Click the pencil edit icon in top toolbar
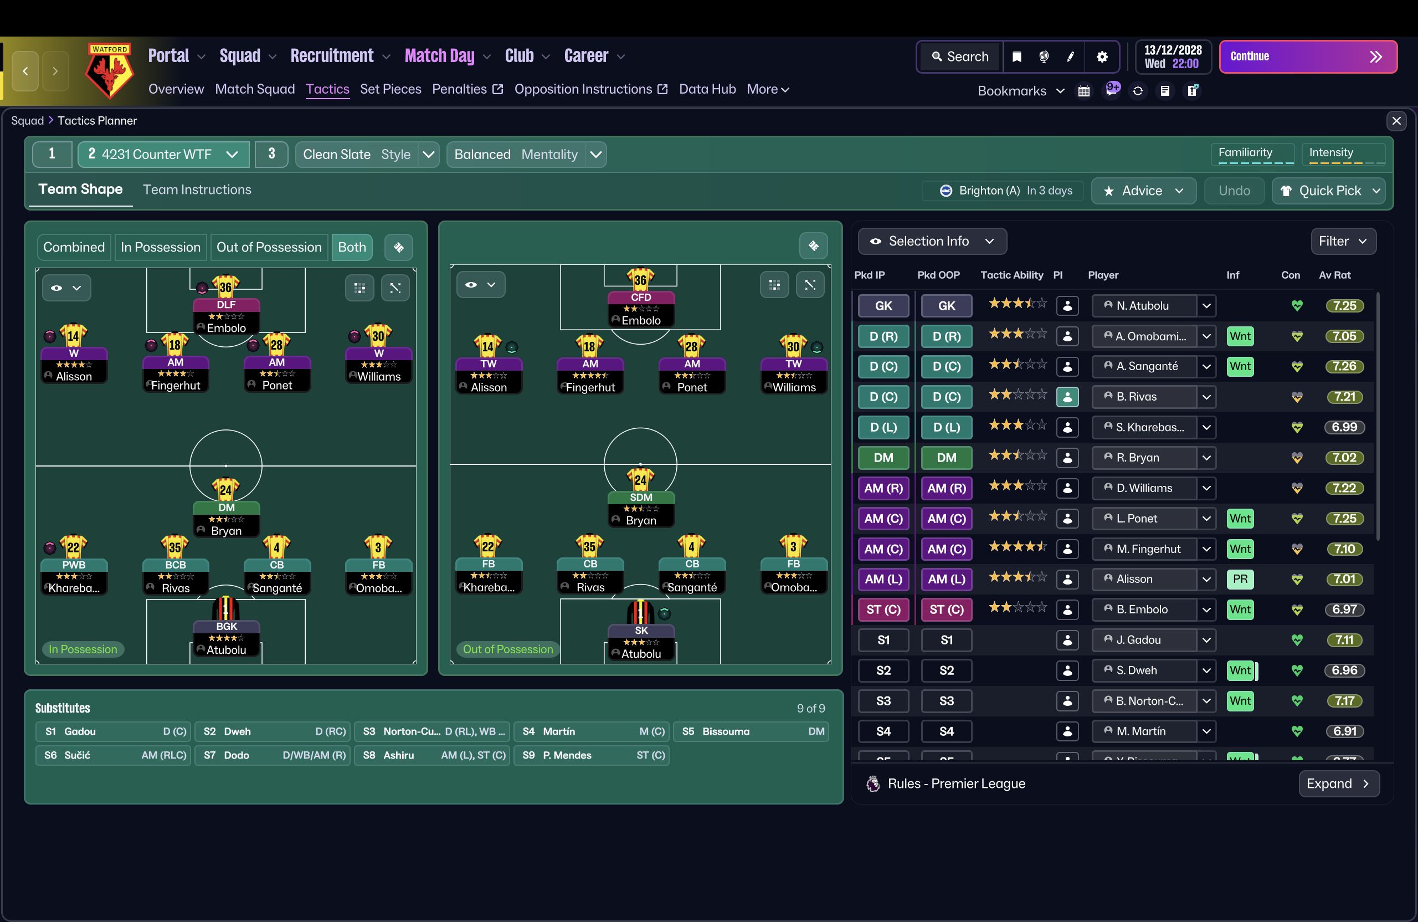1418x922 pixels. [x=1071, y=57]
